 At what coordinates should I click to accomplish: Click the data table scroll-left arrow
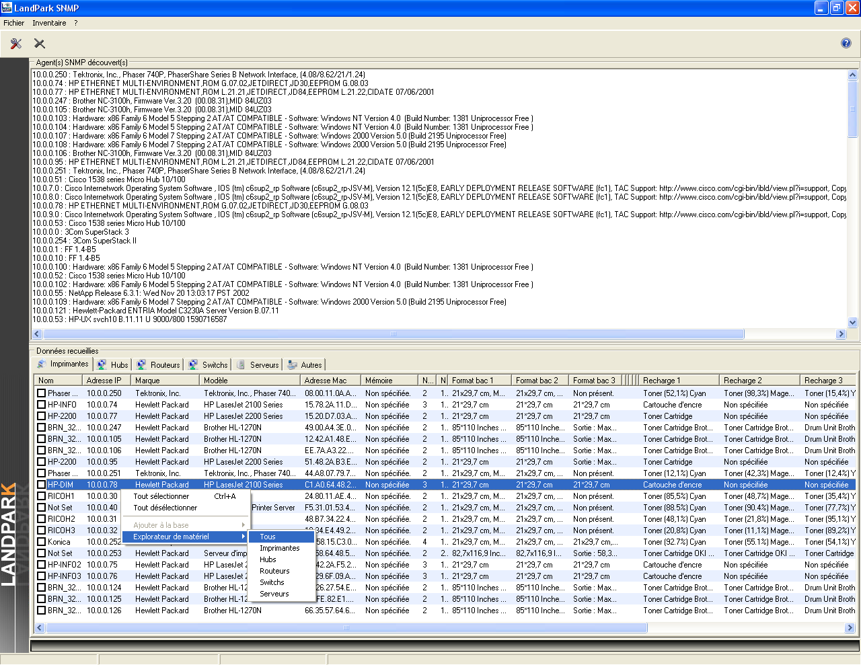[39, 628]
